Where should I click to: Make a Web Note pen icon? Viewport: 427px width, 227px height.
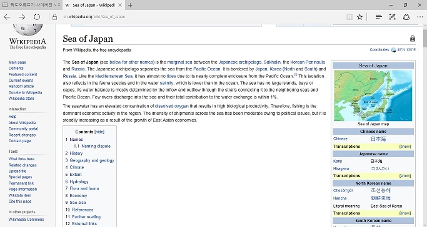[x=392, y=17]
